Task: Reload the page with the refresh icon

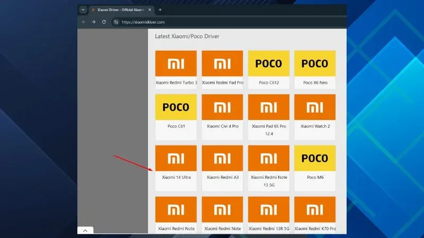Action: coord(104,22)
